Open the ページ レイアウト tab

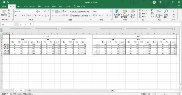point(29,6)
